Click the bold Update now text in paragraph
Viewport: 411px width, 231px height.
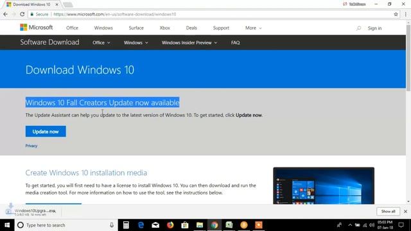click(249, 115)
